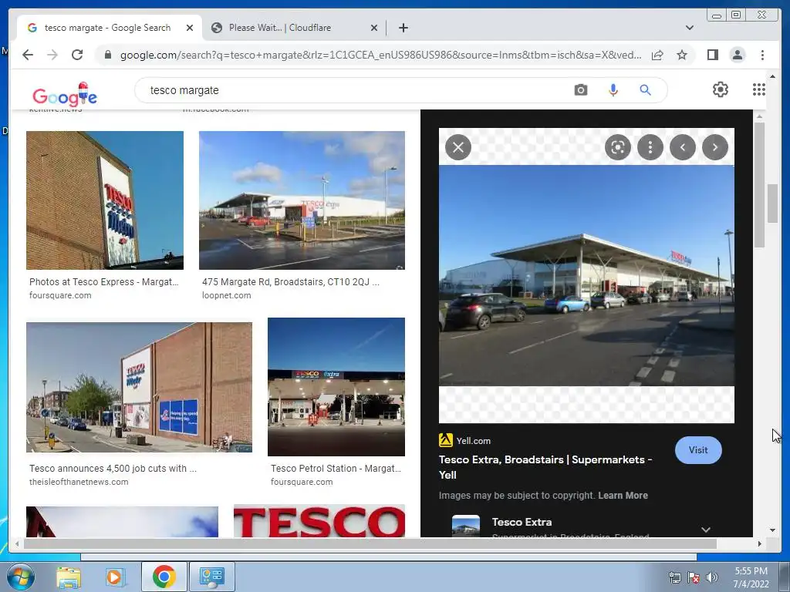Reload the current page

77,55
